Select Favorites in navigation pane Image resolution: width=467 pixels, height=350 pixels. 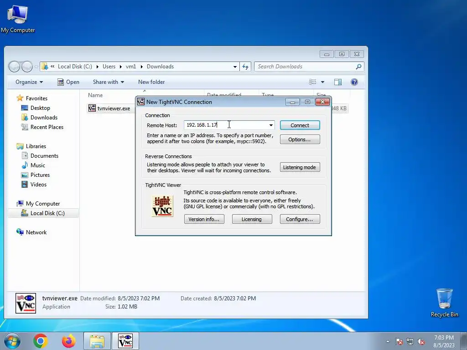click(x=36, y=98)
